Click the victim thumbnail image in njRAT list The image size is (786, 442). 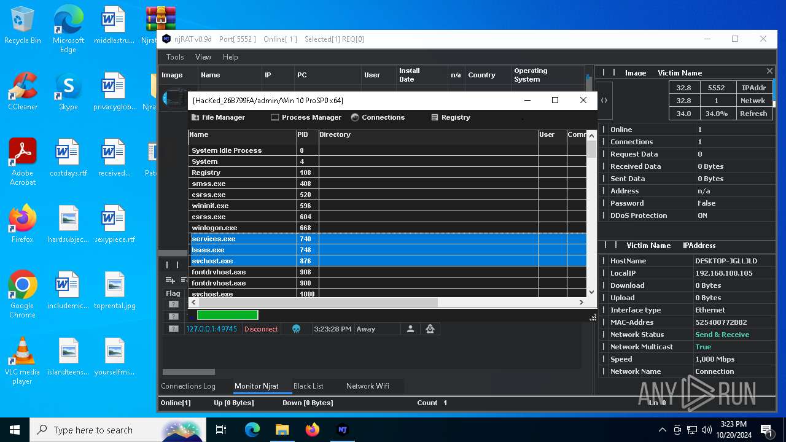point(174,97)
